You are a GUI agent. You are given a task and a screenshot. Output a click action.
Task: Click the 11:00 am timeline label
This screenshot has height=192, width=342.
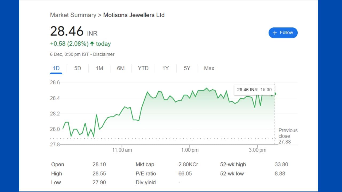122,150
